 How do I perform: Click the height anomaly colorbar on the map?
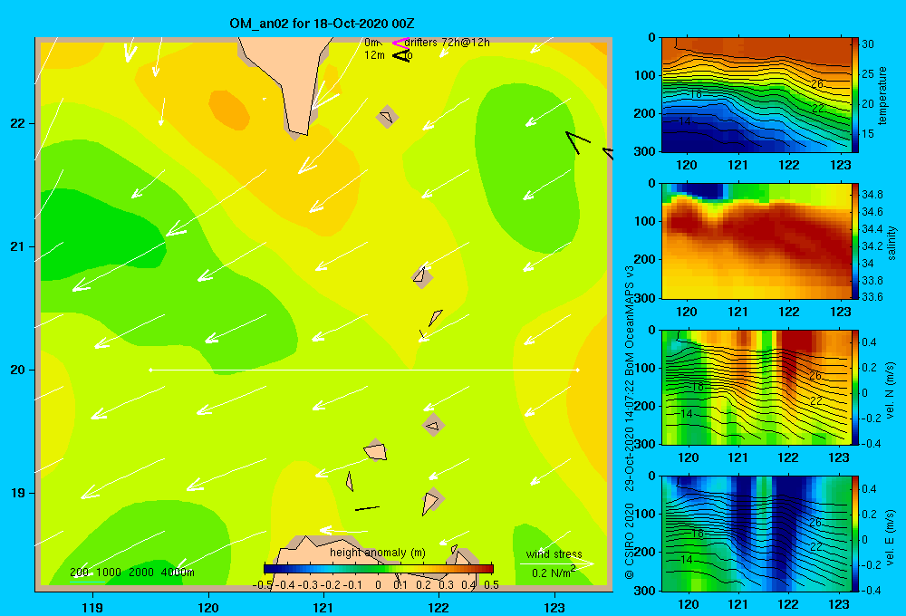point(379,569)
